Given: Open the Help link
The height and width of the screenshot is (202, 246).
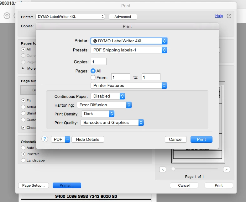Looking at the screenshot, I should (x=219, y=16).
